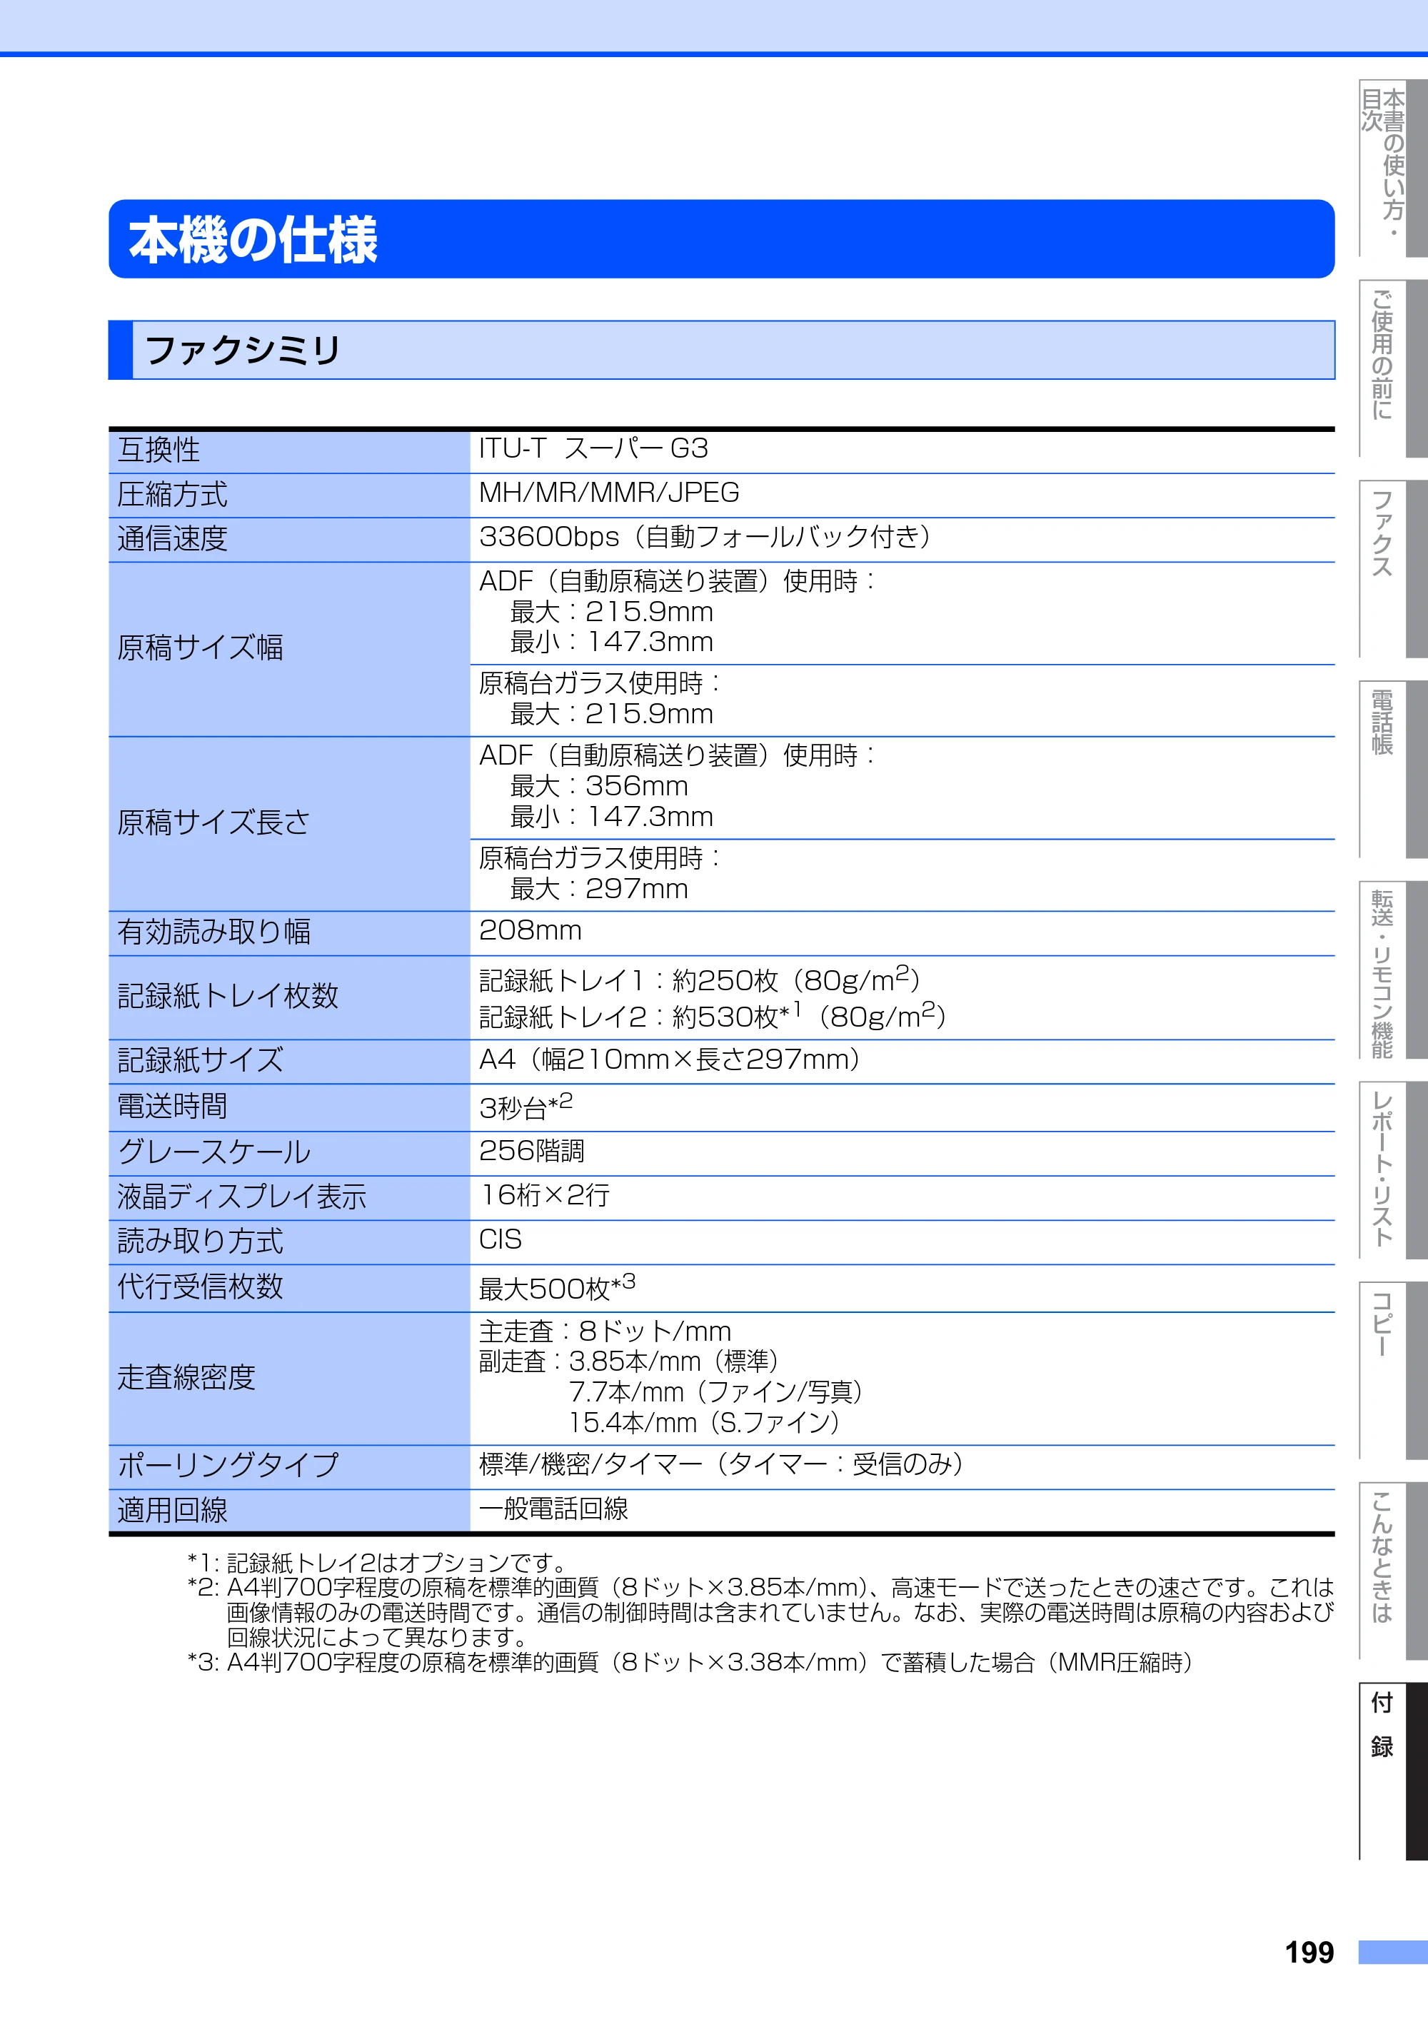Viewport: 1428px width, 2019px height.
Task: Click the ポーリングタイプ row label
Action: coord(228,1465)
